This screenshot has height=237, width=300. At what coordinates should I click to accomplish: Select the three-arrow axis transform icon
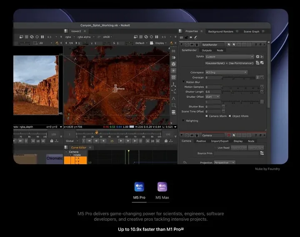[x=173, y=85]
